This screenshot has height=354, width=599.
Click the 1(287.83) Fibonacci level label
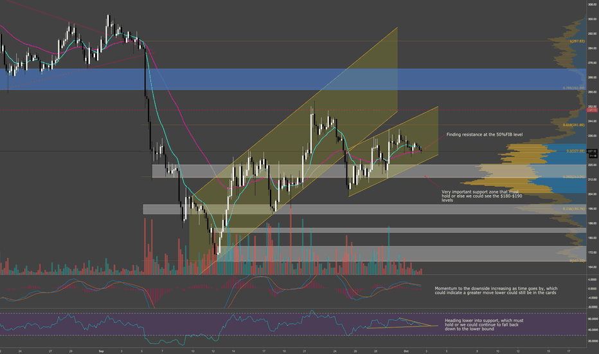click(577, 41)
